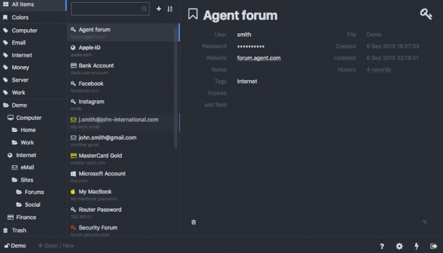Click the Expires field label
Image resolution: width=443 pixels, height=253 pixels.
(217, 93)
